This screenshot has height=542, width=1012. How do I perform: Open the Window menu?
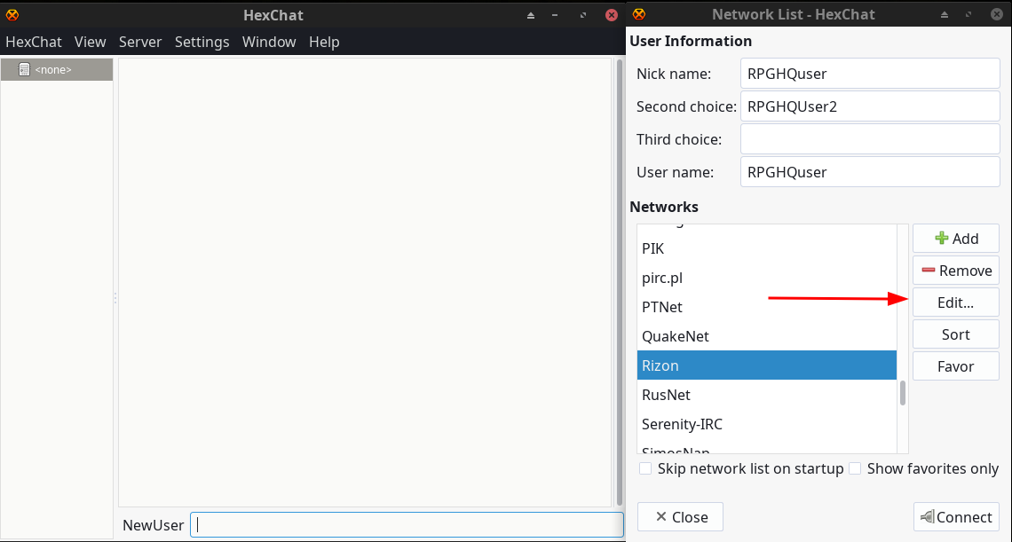269,42
